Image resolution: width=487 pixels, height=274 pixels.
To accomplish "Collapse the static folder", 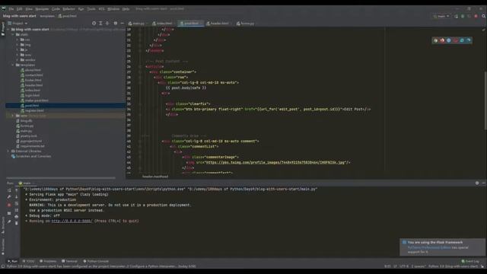I will tap(13, 34).
